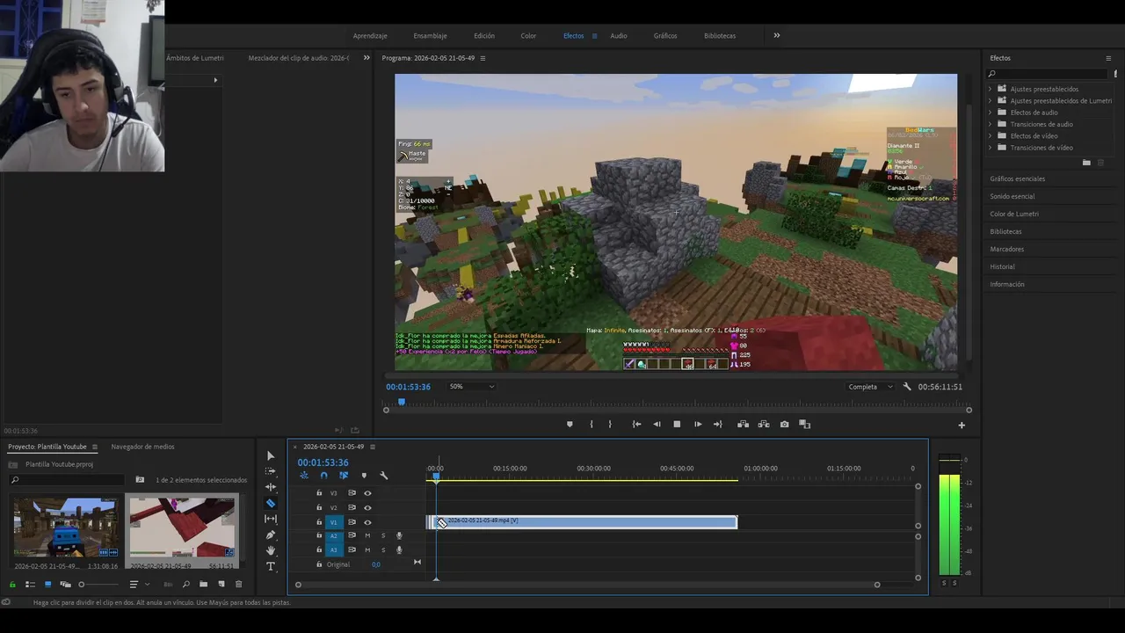The image size is (1125, 633).
Task: Toggle snap magnet in timeline
Action: pyautogui.click(x=323, y=476)
